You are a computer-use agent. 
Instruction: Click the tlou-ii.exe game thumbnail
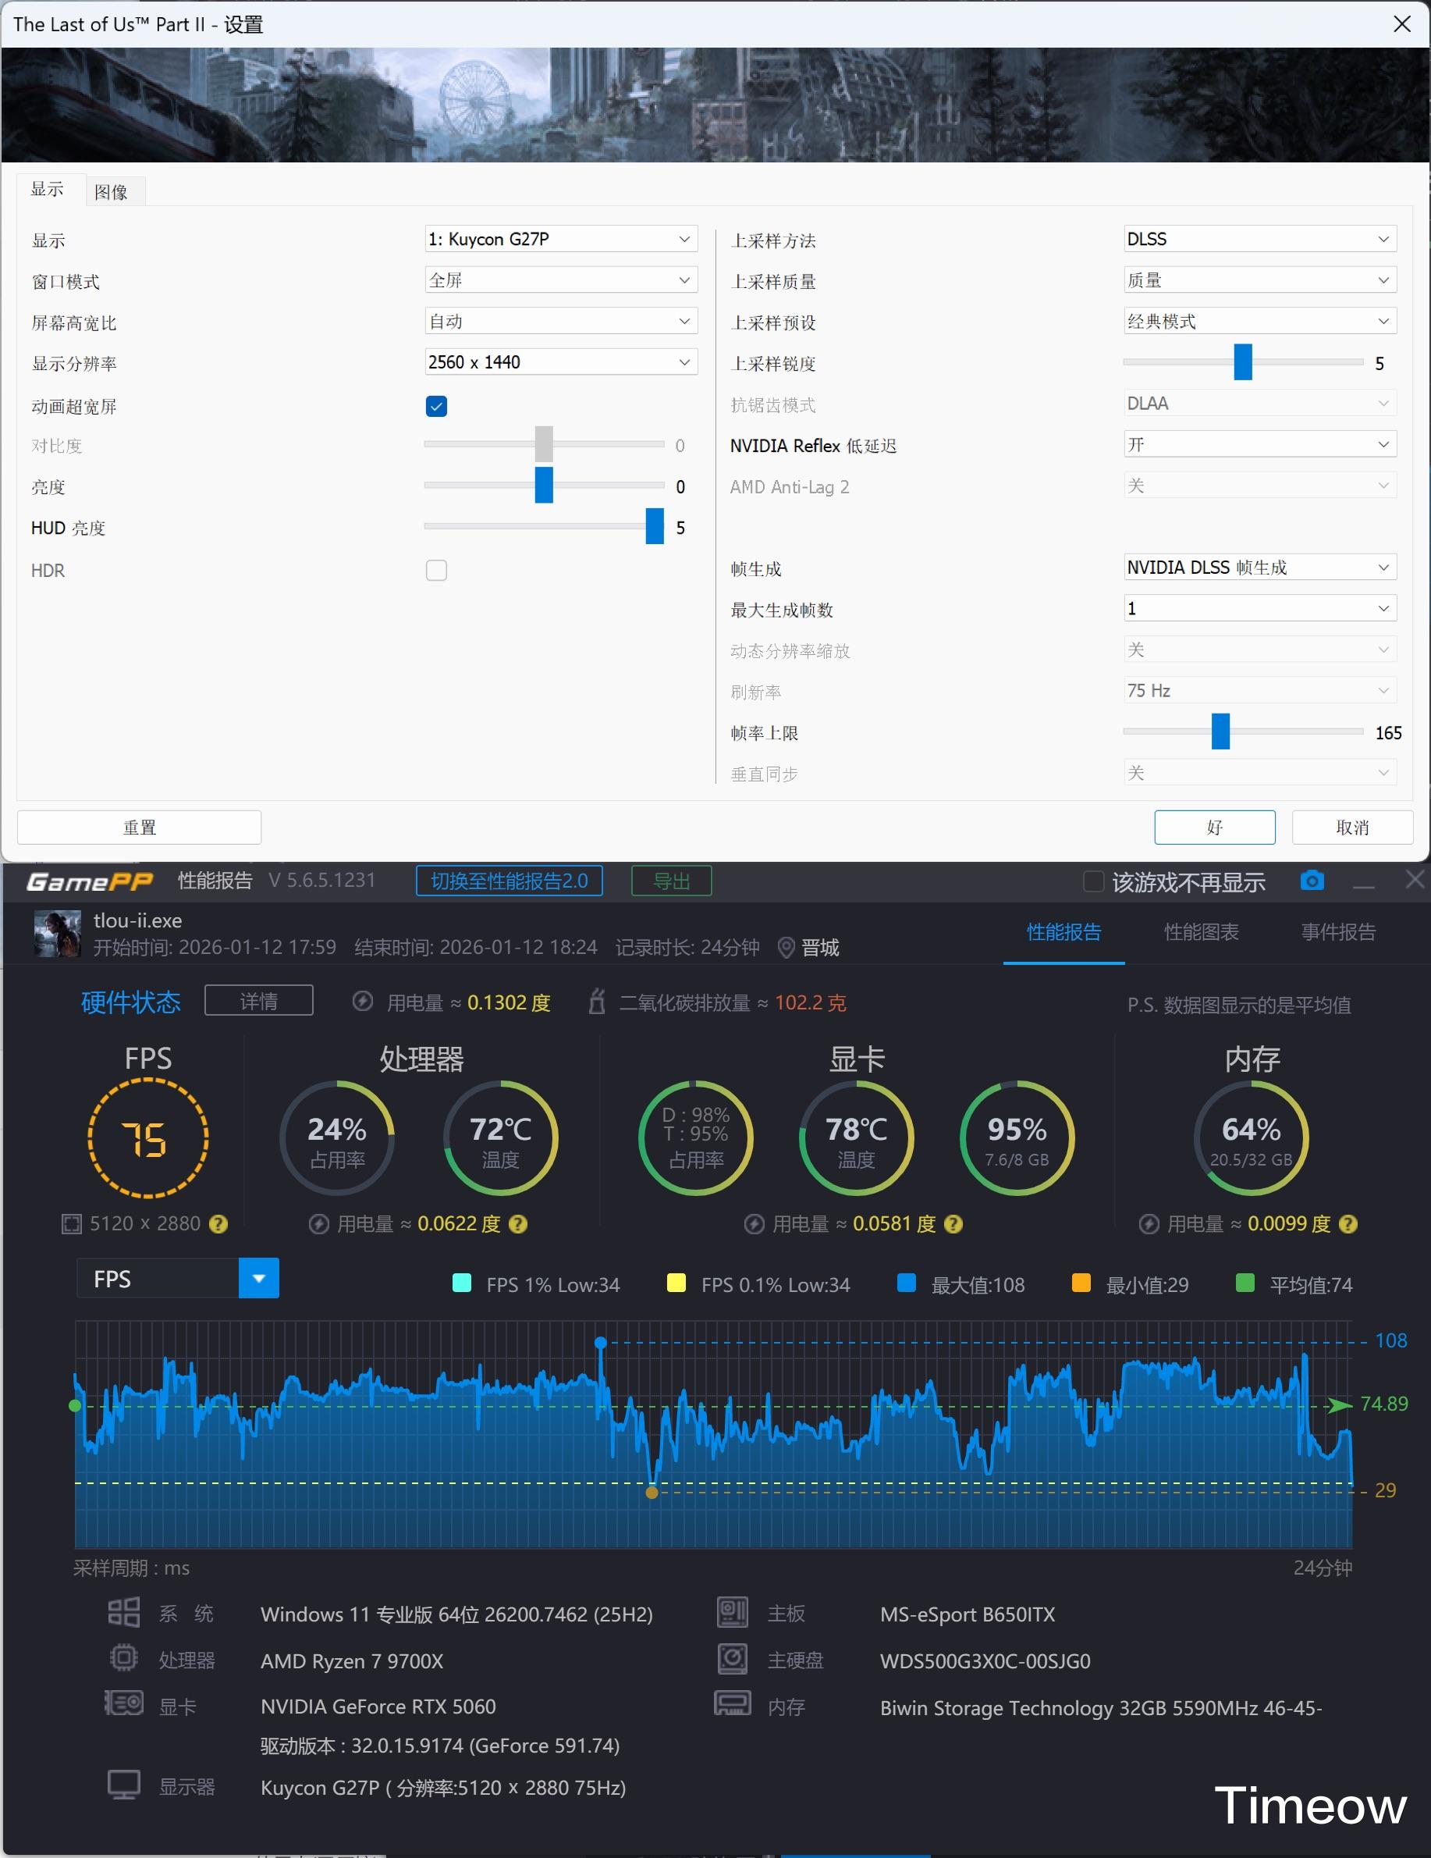pyautogui.click(x=58, y=933)
